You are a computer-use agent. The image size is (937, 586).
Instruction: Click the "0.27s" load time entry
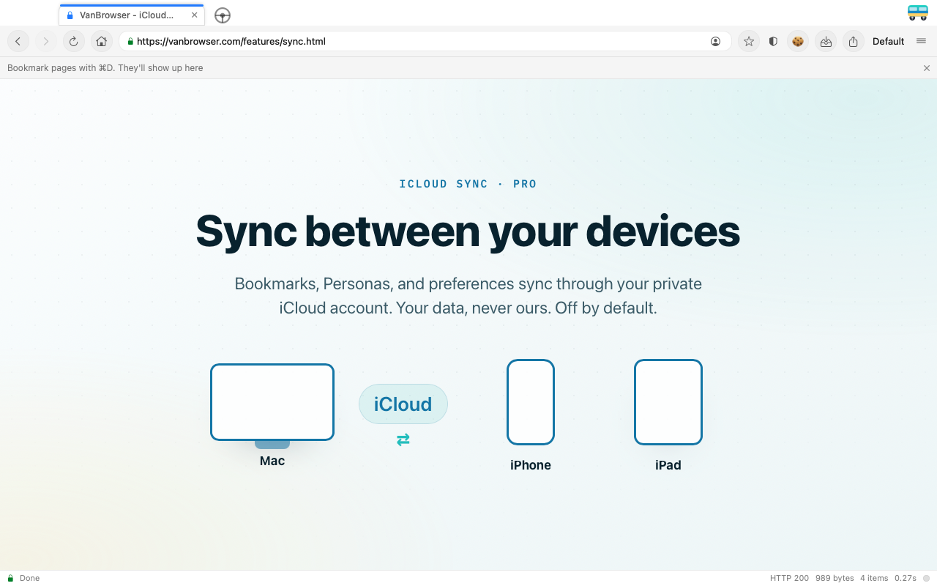[x=906, y=578]
